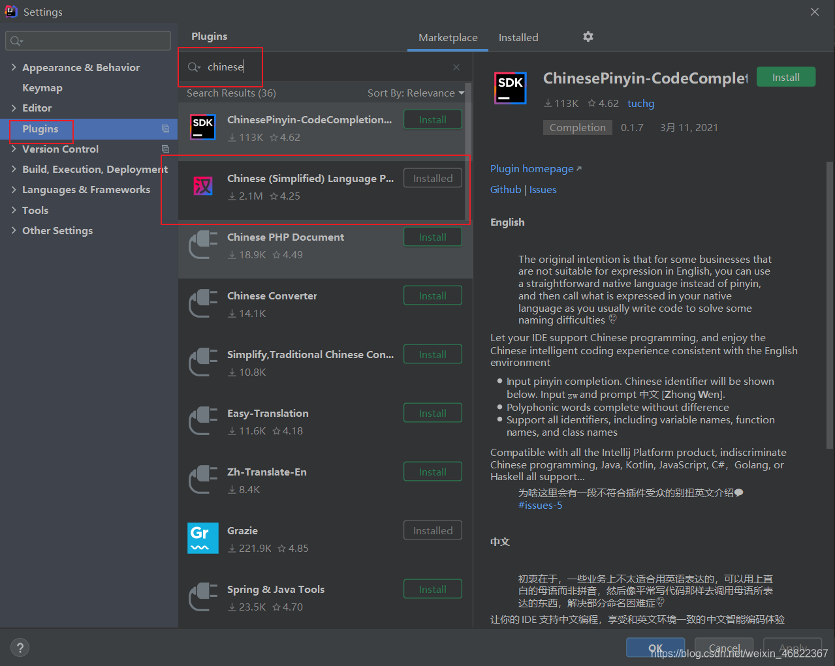The width and height of the screenshot is (835, 666).
Task: Click the ChinesePinyin SDK icon in the results list
Action: (203, 127)
